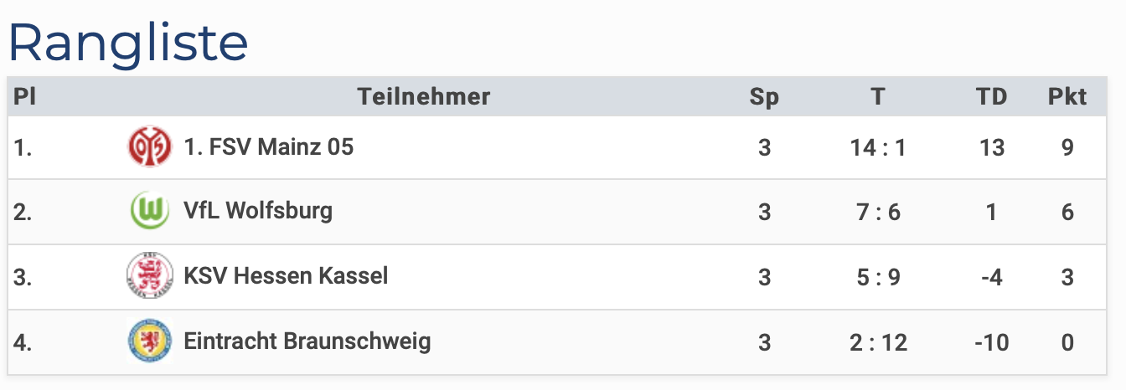Viewport: 1126px width, 390px height.
Task: Open the VfL Wolfsburg team link
Action: pos(258,211)
